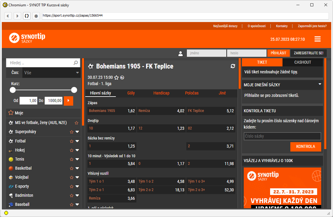This screenshot has width=333, height=217.
Task: Click the SYNOT TIP logo
Action: tap(27, 38)
